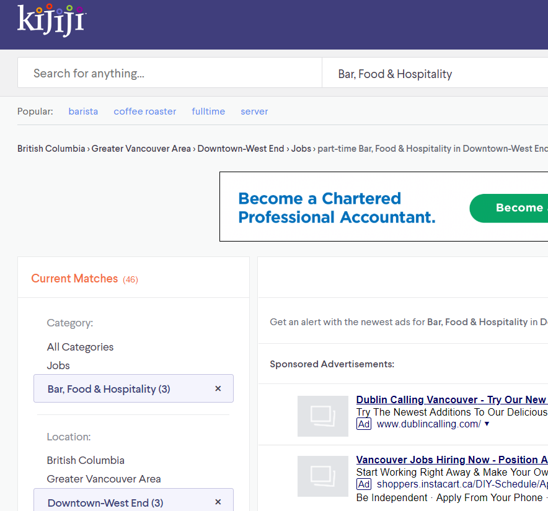548x511 pixels.
Task: Select All Categories in sidebar
Action: pyautogui.click(x=80, y=347)
